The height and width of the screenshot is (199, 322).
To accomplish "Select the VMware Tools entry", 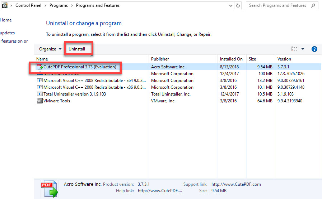I will coord(57,101).
